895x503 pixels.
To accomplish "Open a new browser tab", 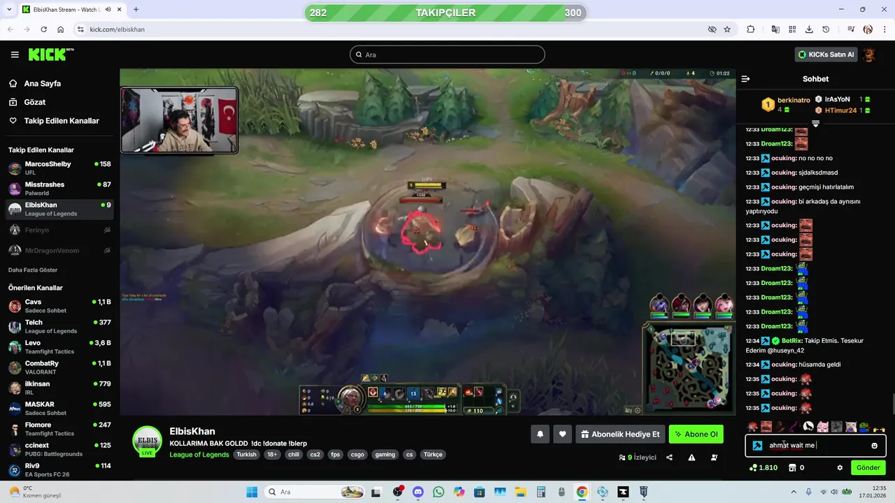I will tap(136, 10).
